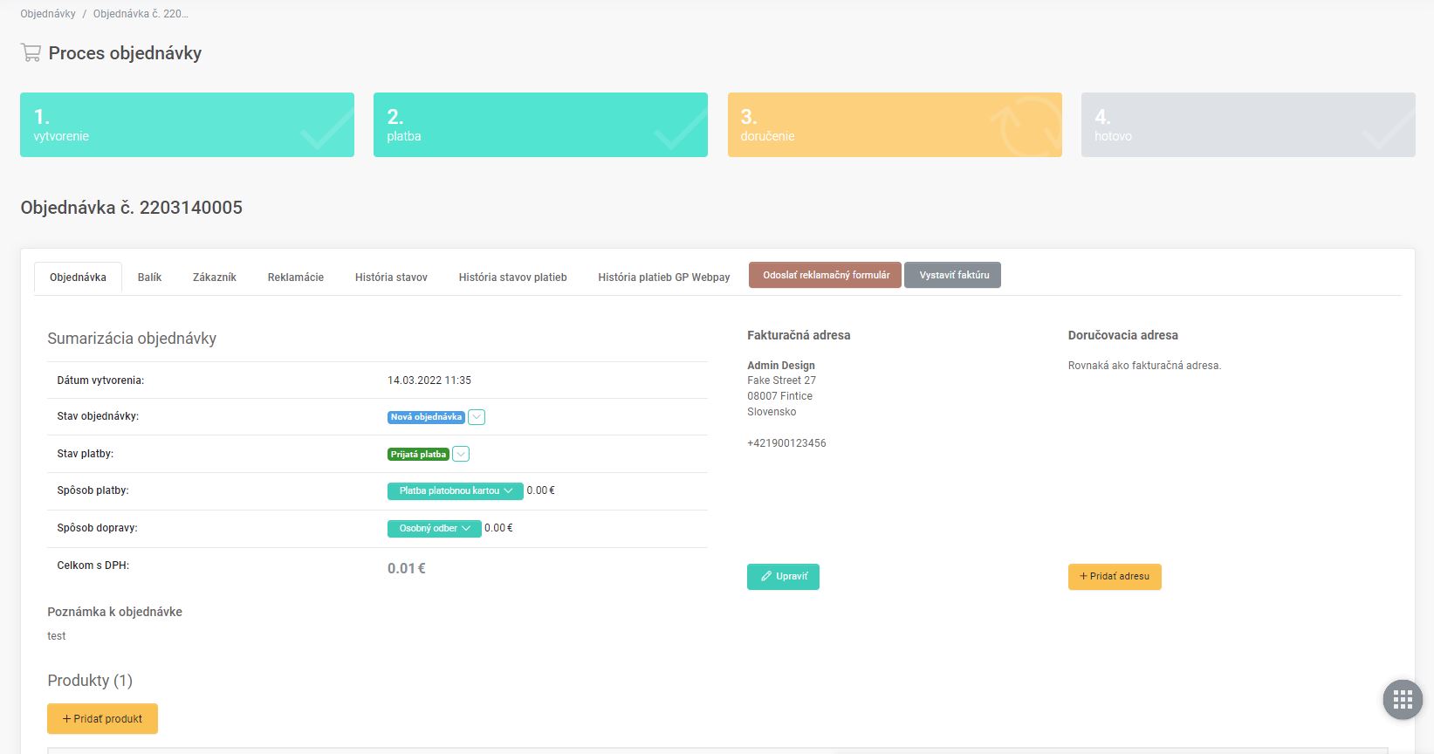Click the shopping cart icon beside Proces objednávky
1434x754 pixels.
31,53
